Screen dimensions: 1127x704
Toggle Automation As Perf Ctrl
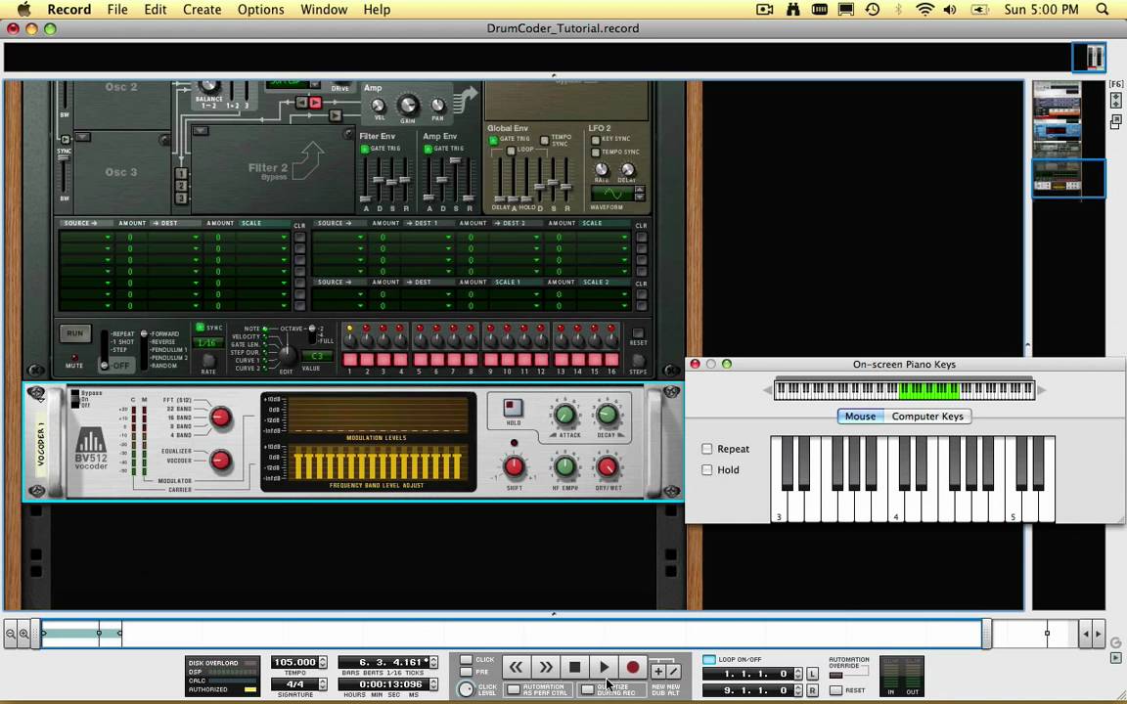coord(514,689)
